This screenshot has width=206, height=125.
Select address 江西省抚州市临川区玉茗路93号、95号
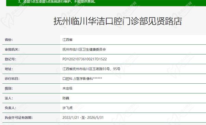point(91,69)
